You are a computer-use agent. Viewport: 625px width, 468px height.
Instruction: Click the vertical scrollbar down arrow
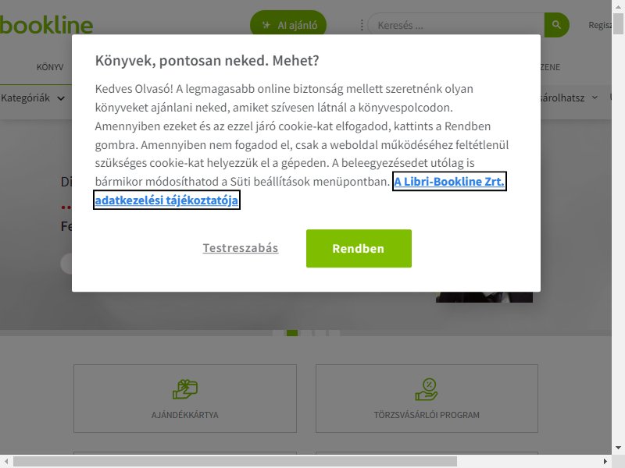(618, 448)
